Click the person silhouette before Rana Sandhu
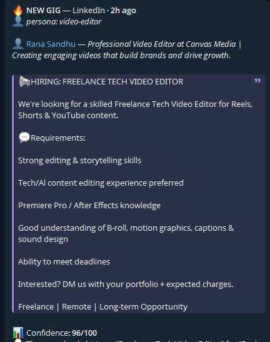Image resolution: width=270 pixels, height=342 pixels. [18, 44]
